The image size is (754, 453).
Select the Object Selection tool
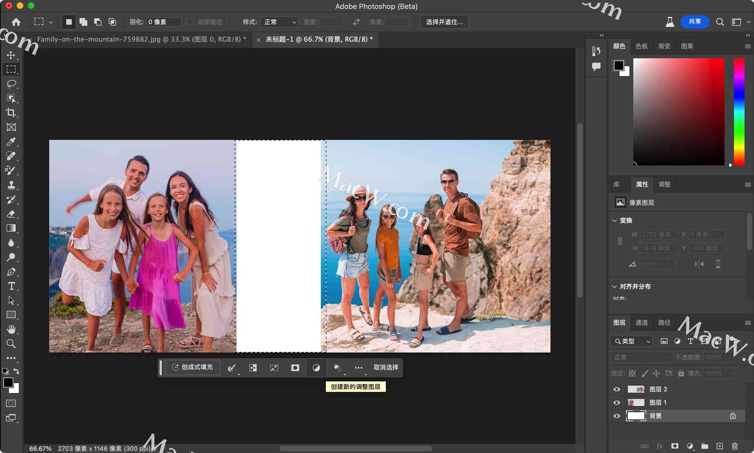point(11,98)
